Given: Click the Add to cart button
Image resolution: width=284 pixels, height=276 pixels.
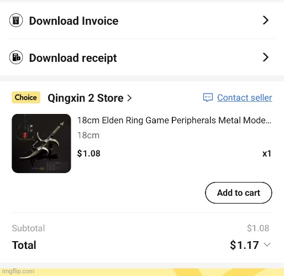Looking at the screenshot, I should [239, 193].
